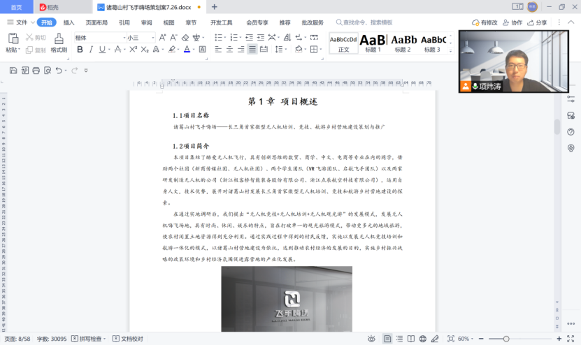This screenshot has width=581, height=345.
Task: Open help icon in right sidebar
Action: click(571, 132)
